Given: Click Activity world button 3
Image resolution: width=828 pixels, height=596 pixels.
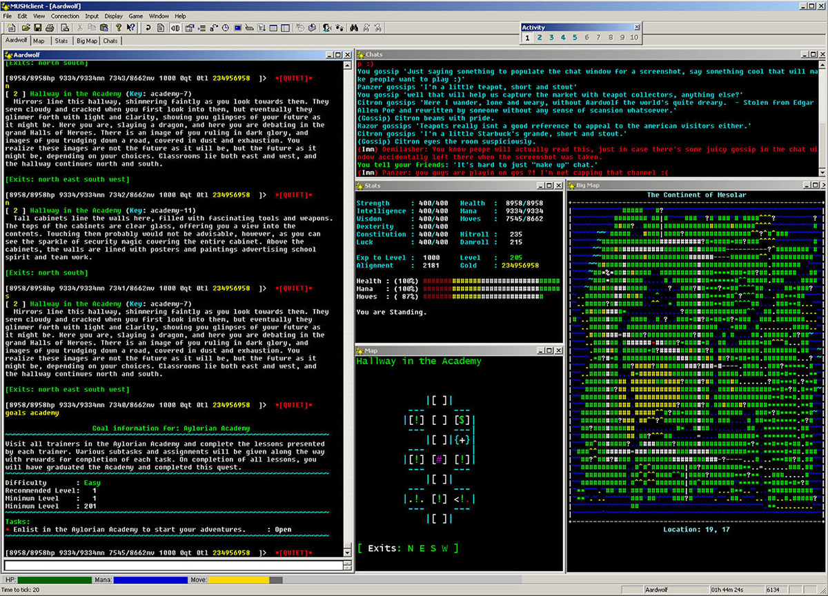Looking at the screenshot, I should [551, 37].
